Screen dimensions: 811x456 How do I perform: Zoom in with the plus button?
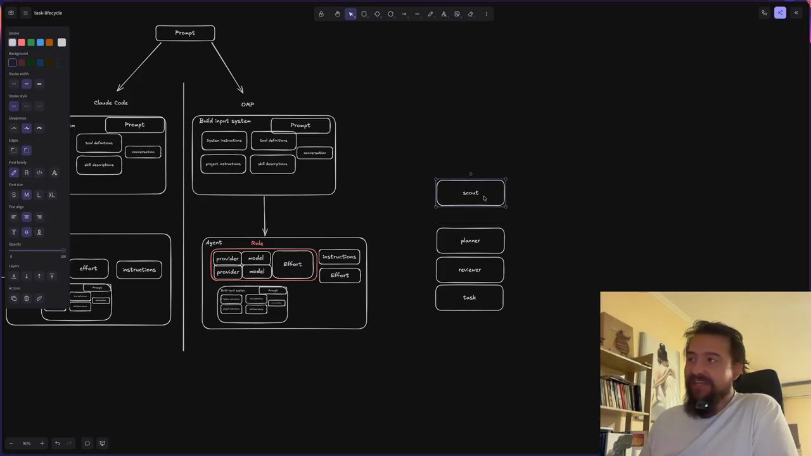[42, 443]
